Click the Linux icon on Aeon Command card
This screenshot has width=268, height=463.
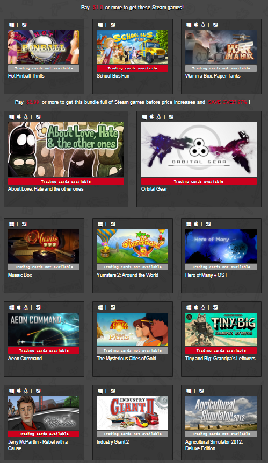[x=26, y=307]
